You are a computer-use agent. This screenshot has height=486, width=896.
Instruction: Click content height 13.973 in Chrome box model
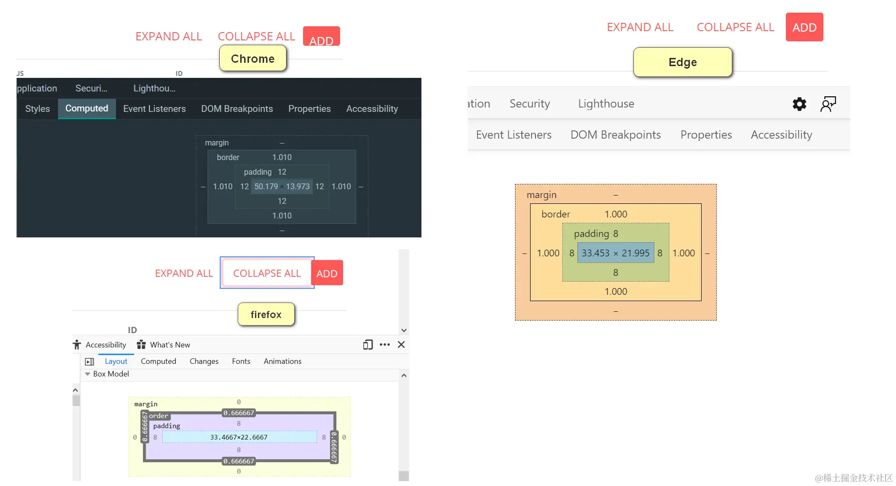298,186
